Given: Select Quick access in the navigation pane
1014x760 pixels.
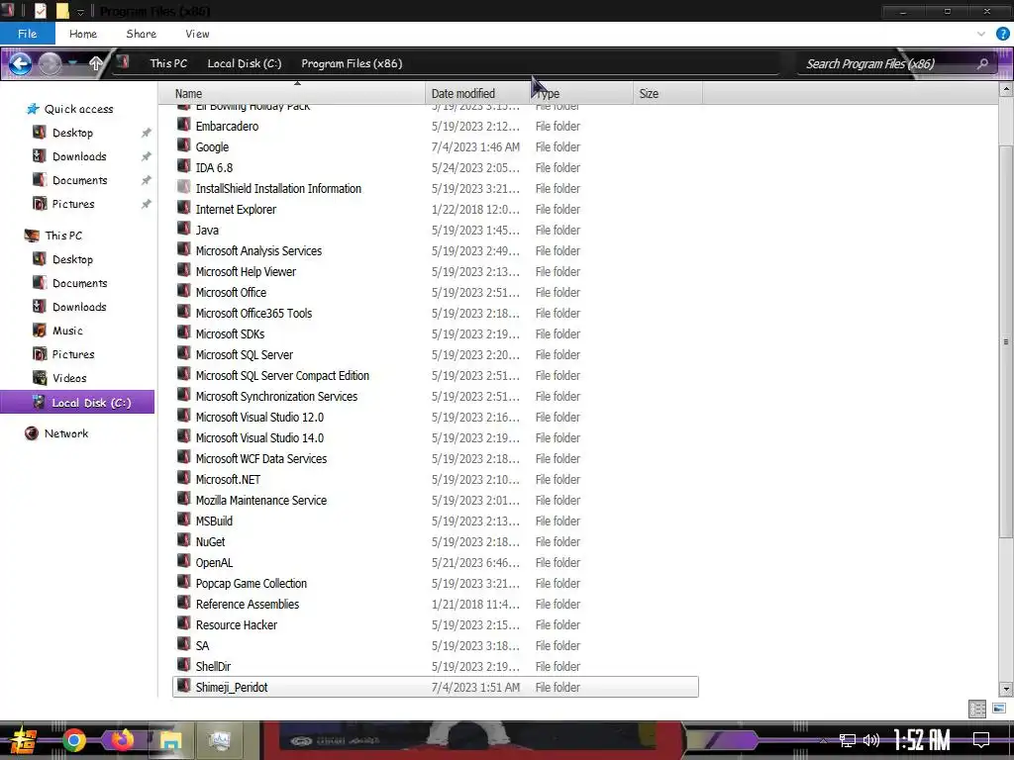Looking at the screenshot, I should tap(78, 109).
